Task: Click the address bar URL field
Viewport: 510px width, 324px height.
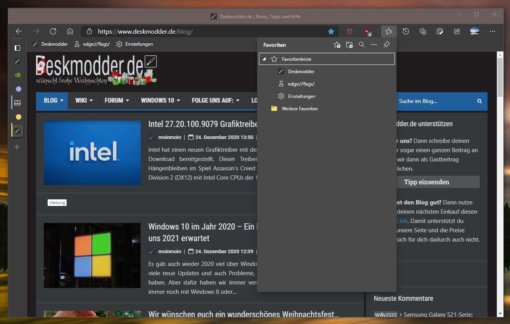Action: click(209, 31)
